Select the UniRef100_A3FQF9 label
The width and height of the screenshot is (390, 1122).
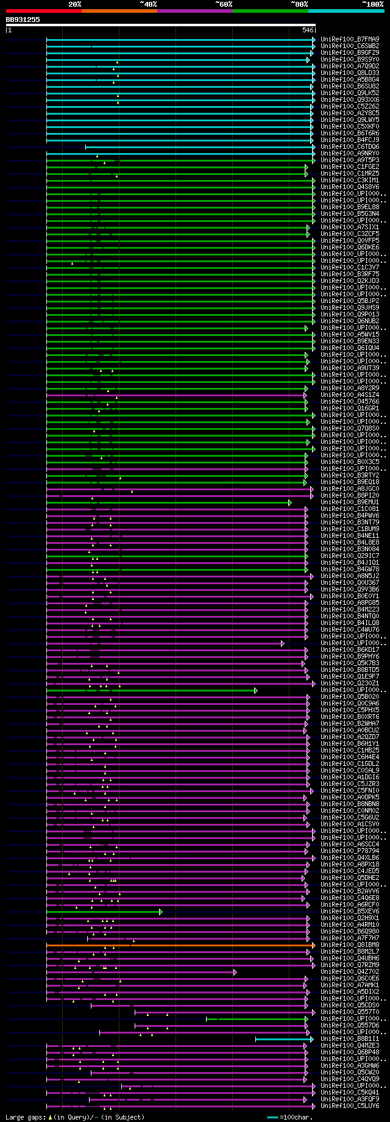click(350, 1100)
